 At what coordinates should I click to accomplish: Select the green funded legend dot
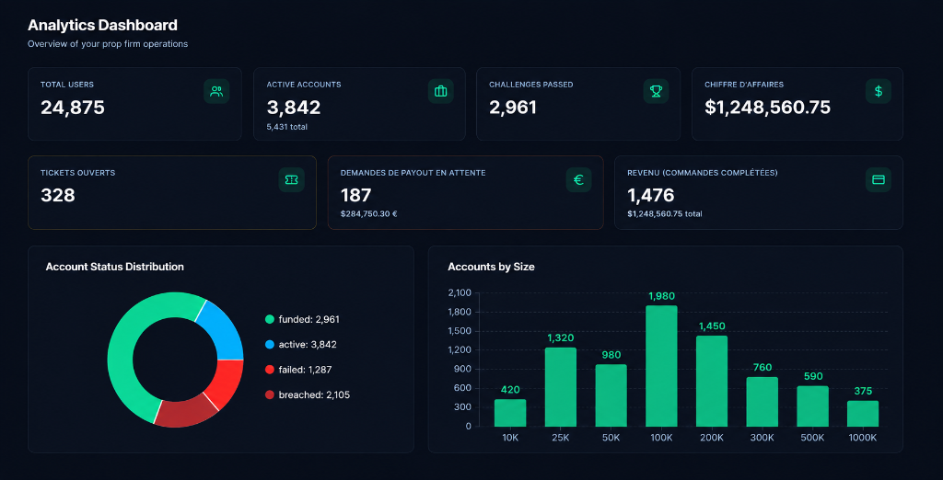(x=270, y=320)
